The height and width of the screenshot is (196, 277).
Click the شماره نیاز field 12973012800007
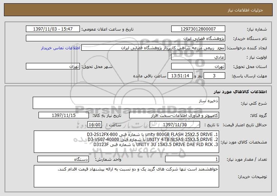pyautogui.click(x=198, y=29)
